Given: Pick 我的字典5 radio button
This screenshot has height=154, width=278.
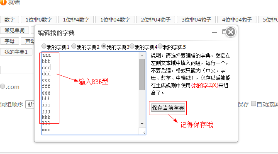Looking at the screenshot, I should click(160, 46).
